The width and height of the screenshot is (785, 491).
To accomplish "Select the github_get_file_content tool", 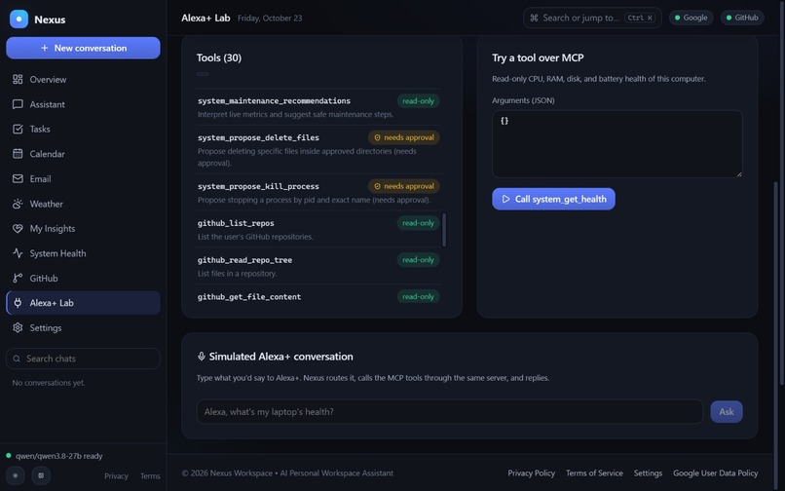I will [x=318, y=296].
